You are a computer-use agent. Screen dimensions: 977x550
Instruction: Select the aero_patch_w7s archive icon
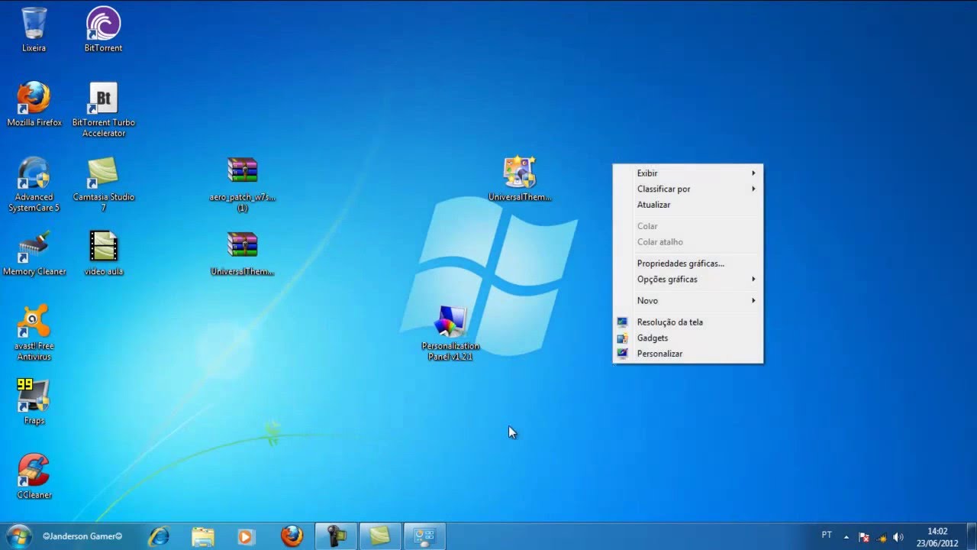pos(242,185)
